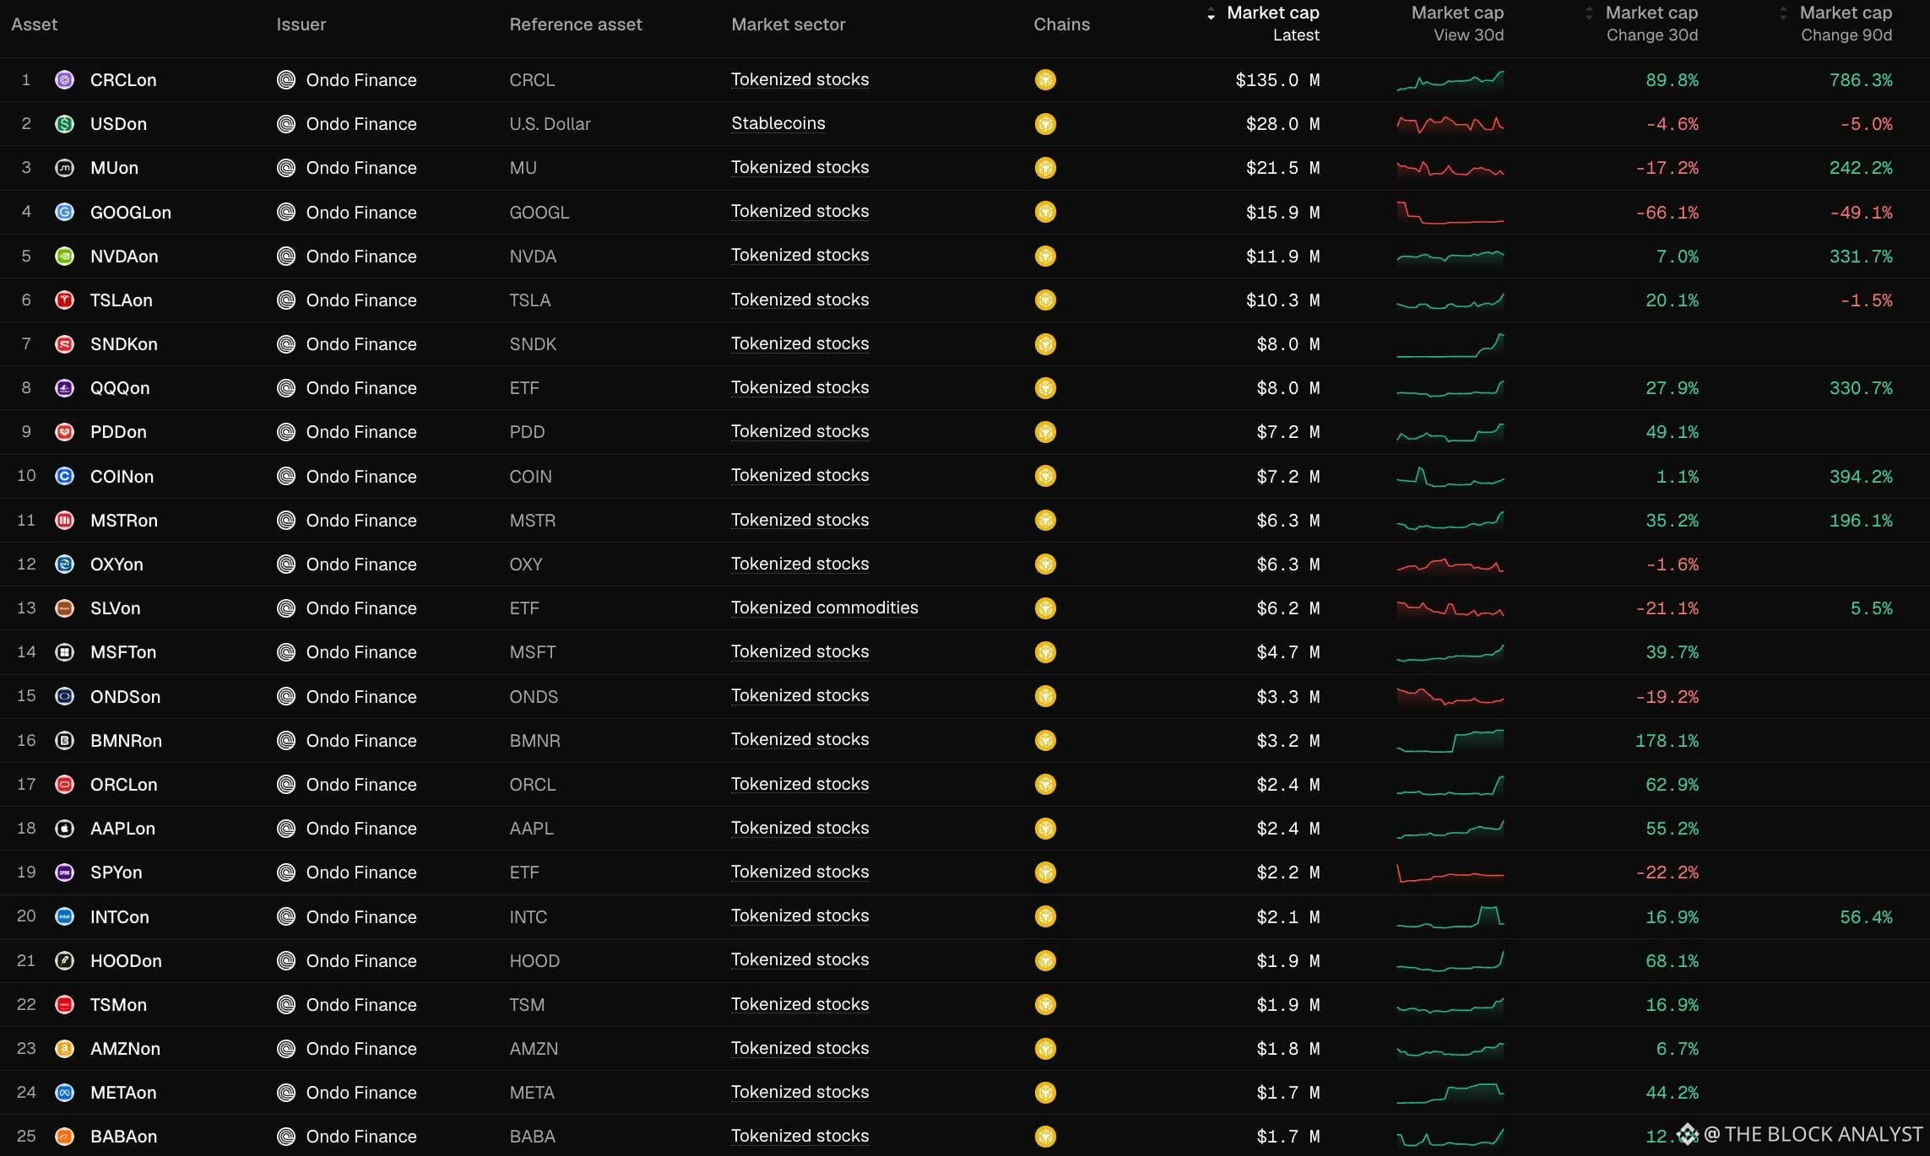Click the Asset column header
Viewport: 1930px width, 1156px height.
pyautogui.click(x=34, y=24)
